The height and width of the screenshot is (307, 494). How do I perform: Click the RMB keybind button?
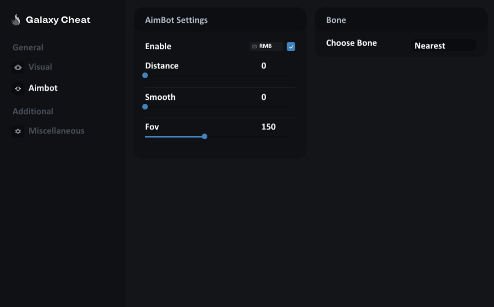(266, 46)
